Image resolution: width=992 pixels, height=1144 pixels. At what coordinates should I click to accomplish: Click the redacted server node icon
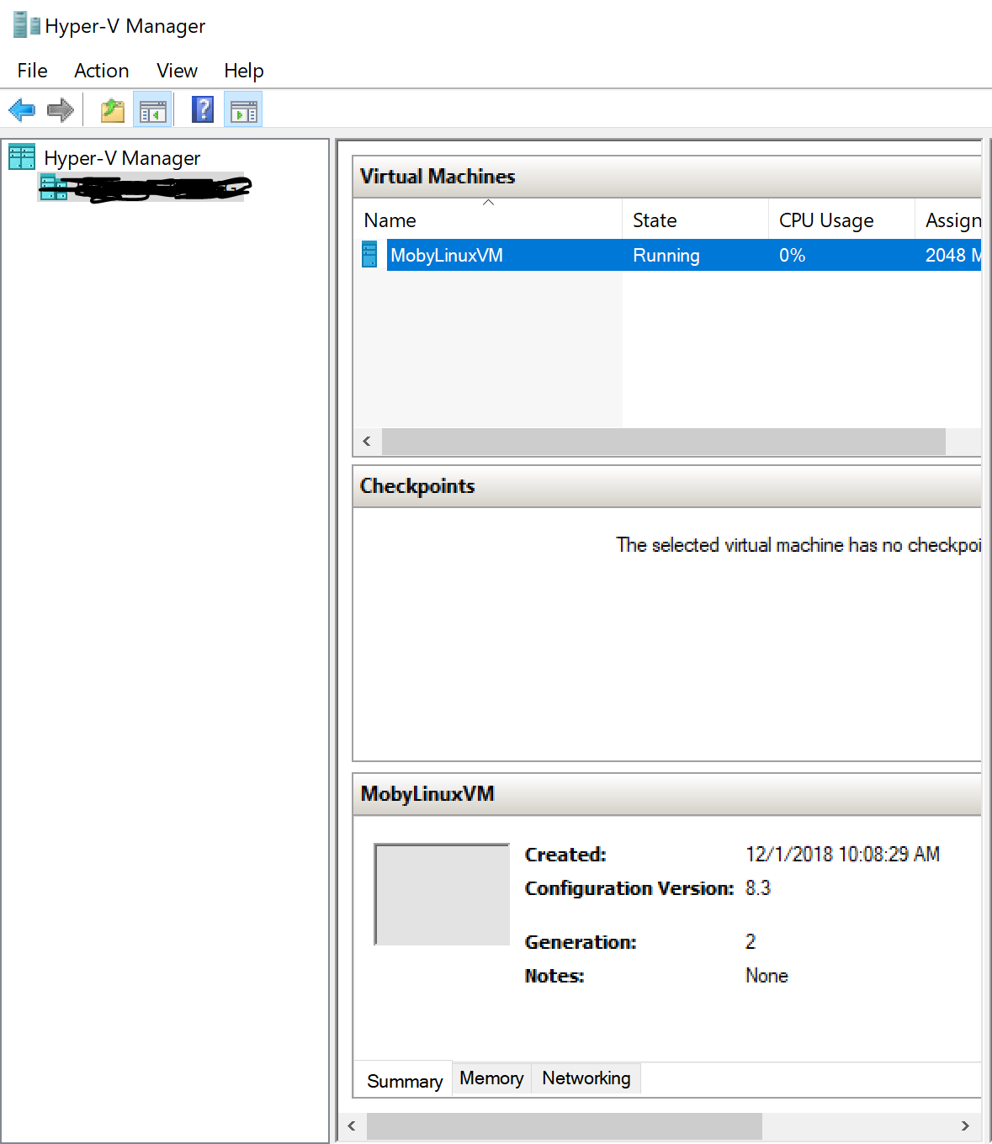click(x=54, y=187)
